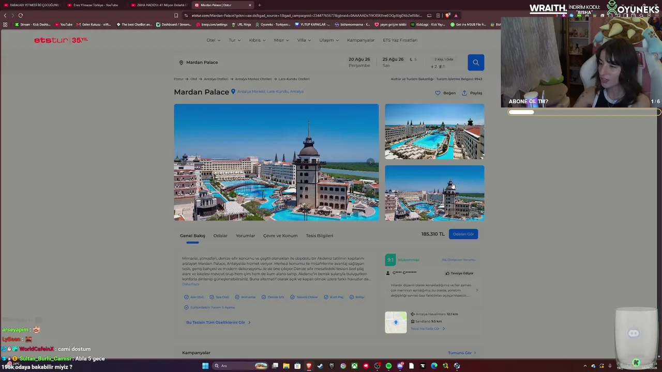Click the blue Odaları Gör button
Screen dimensions: 662x372
(463, 234)
